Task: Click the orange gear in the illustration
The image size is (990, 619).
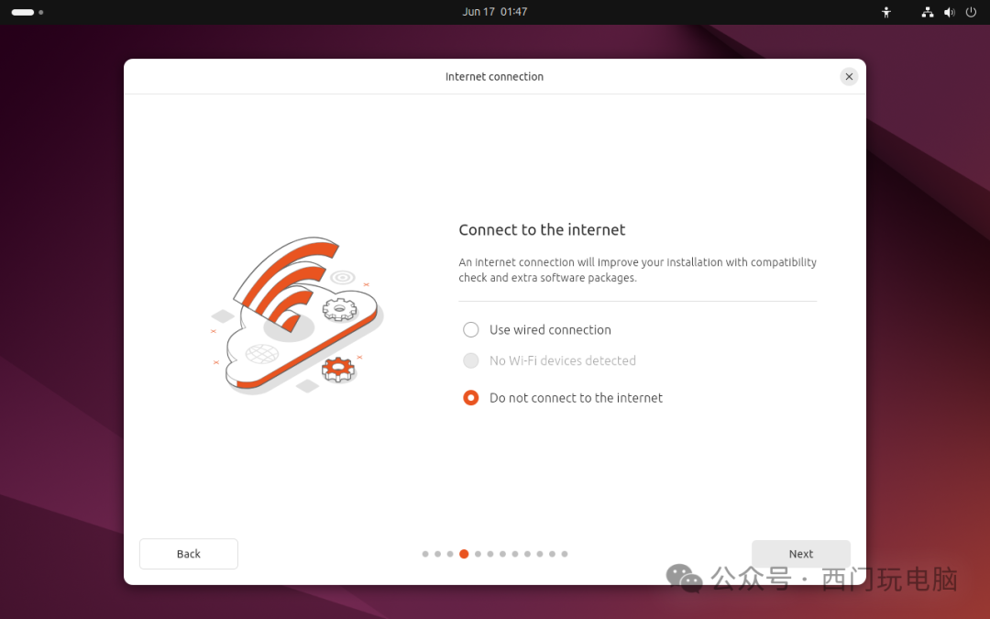Action: coord(338,370)
